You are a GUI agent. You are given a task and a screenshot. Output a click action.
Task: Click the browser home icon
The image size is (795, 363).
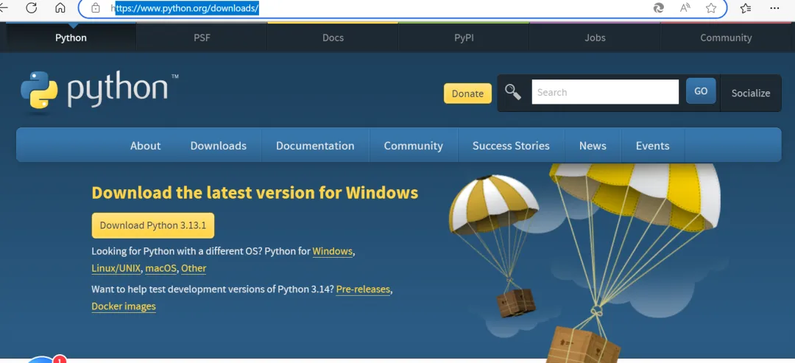coord(60,7)
